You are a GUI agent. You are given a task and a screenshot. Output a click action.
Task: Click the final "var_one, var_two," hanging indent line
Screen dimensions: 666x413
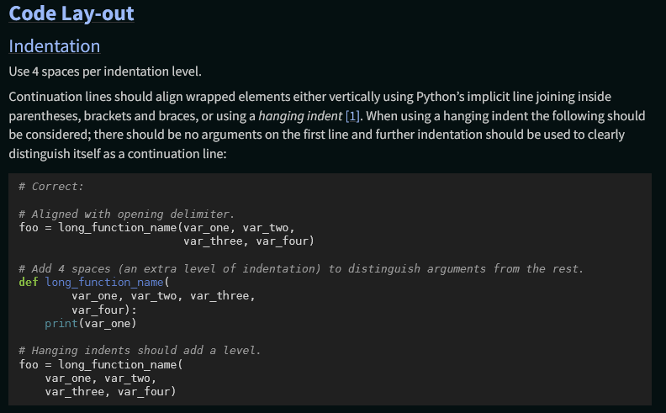point(98,378)
